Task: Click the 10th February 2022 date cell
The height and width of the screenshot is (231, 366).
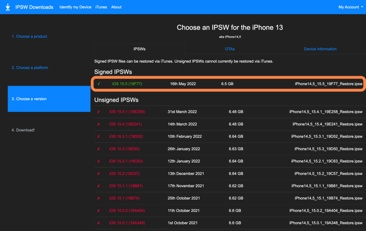Action: (x=185, y=136)
